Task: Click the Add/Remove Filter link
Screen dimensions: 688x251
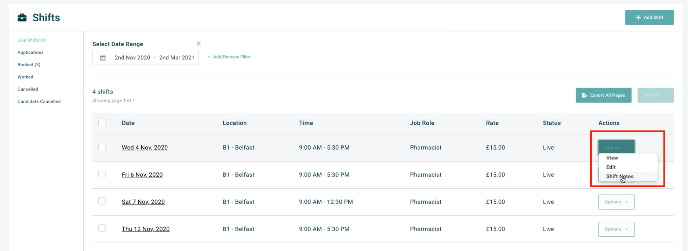Action: (229, 57)
